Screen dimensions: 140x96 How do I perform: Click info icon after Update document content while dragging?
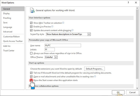72,30
